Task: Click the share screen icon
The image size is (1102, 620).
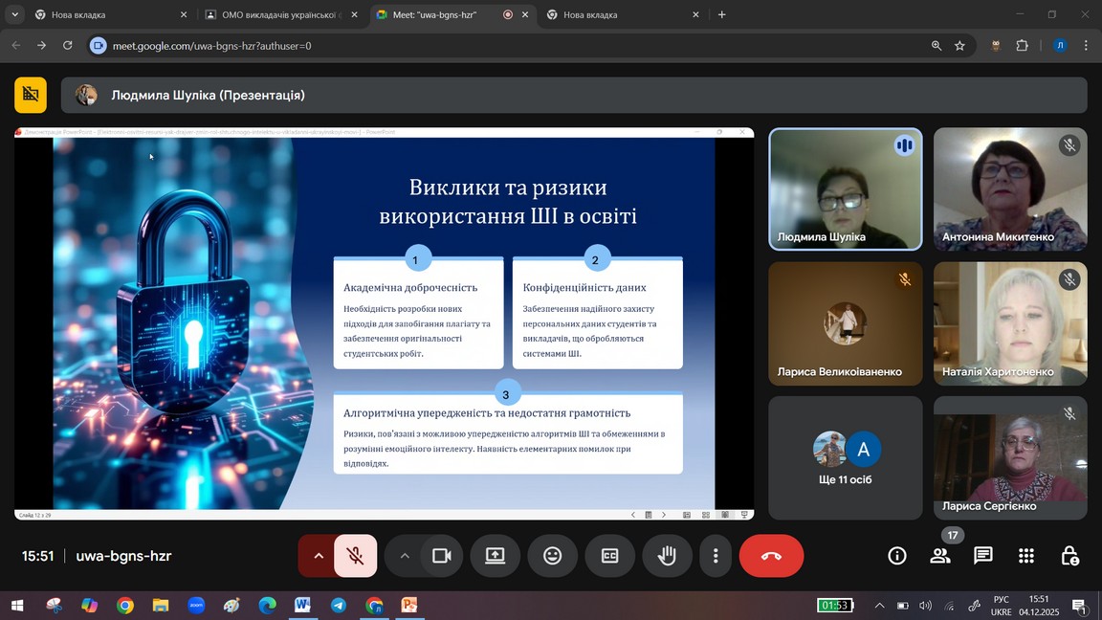Action: (495, 556)
